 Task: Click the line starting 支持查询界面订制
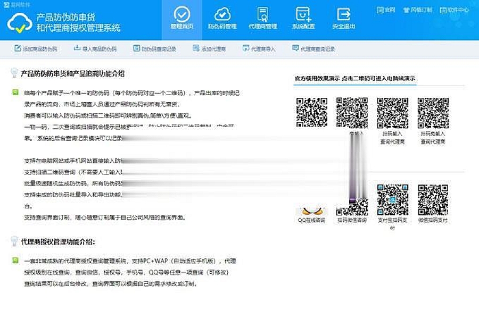pyautogui.click(x=105, y=217)
